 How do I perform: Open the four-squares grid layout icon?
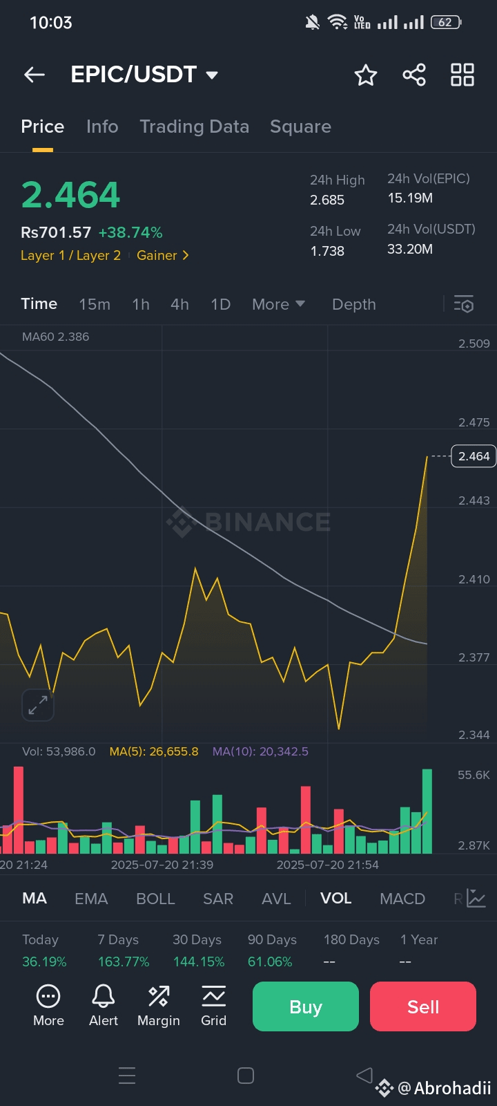(462, 75)
